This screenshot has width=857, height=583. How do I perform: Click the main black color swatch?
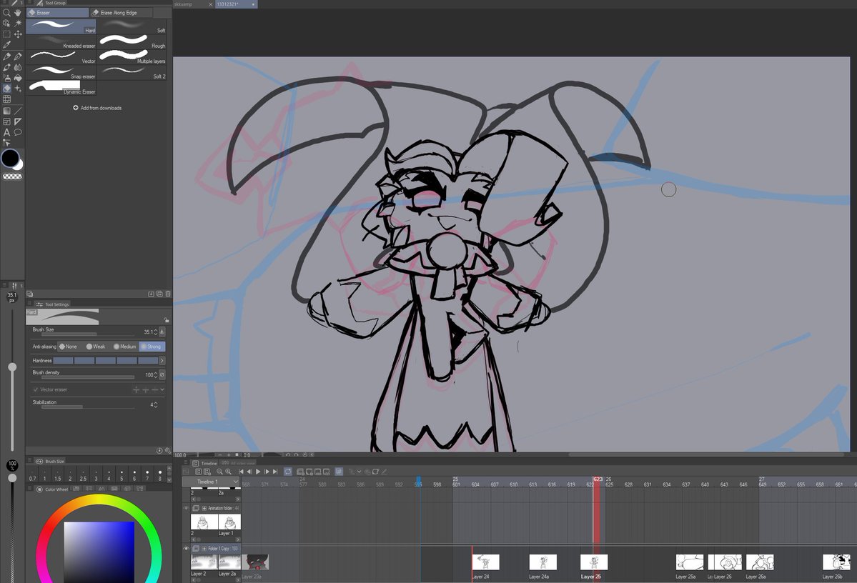[x=10, y=159]
